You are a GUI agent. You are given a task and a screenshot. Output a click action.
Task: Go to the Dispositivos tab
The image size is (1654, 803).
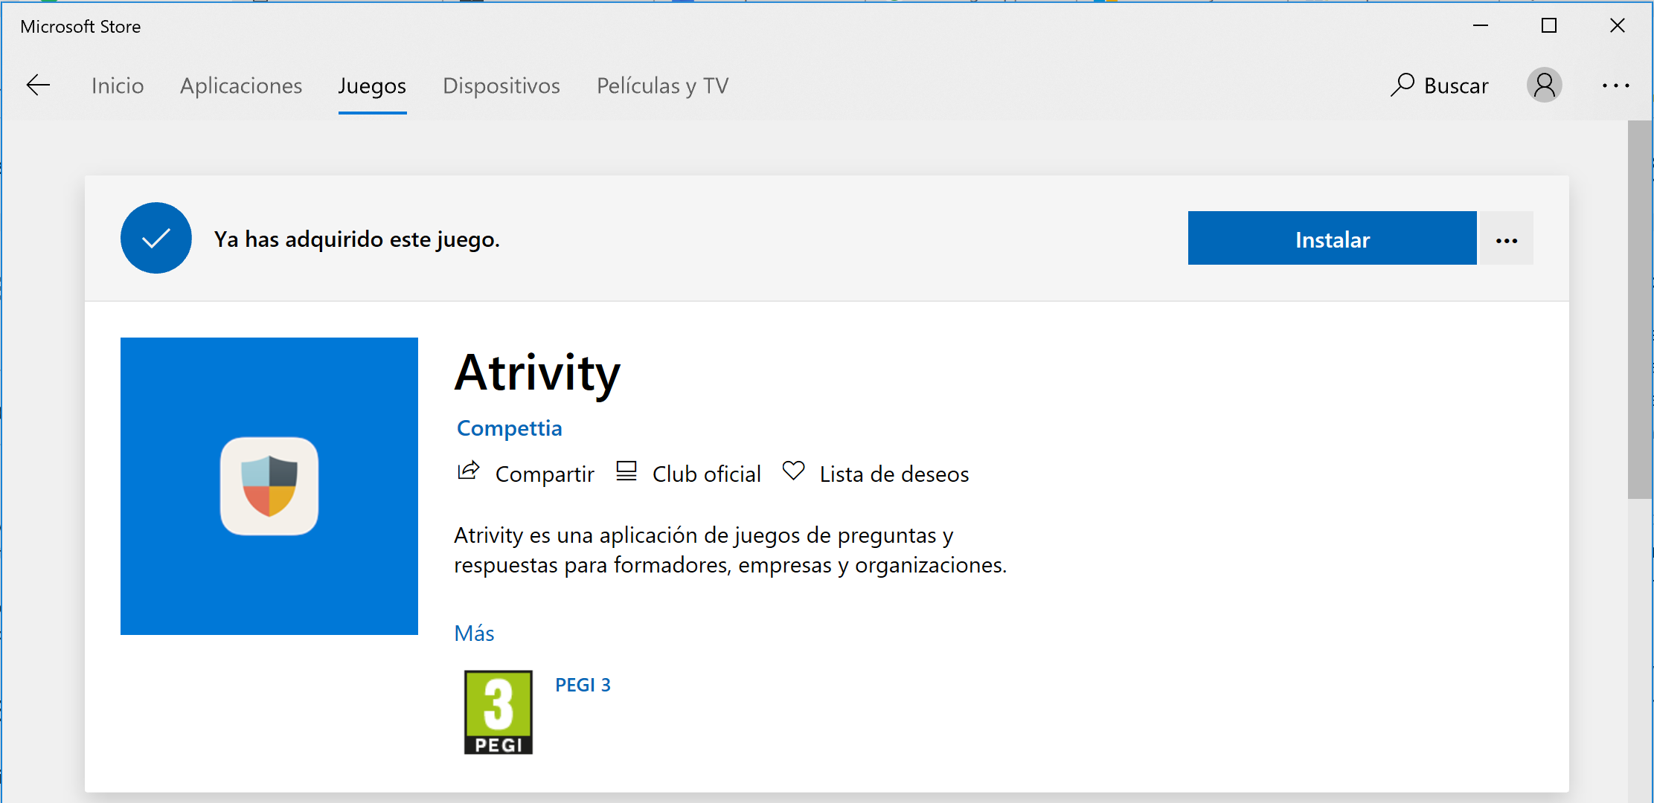click(501, 86)
